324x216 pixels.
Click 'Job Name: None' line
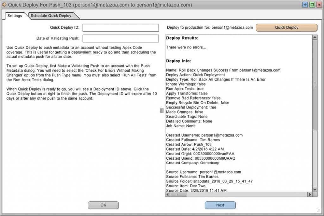pyautogui.click(x=181, y=126)
